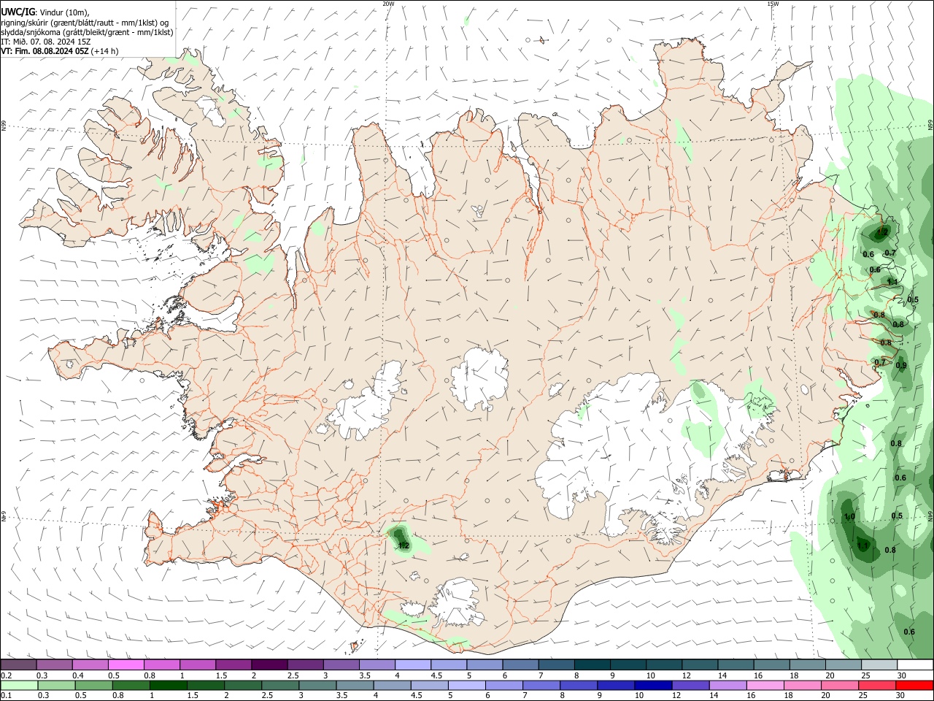Click the dark purple swatch after the top-row 2 label
The image size is (934, 701).
[269, 665]
